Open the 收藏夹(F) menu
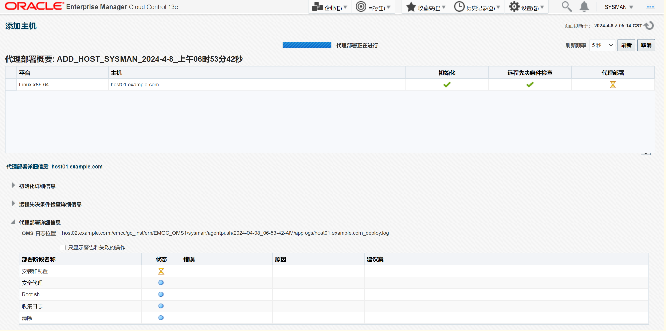Image resolution: width=666 pixels, height=331 pixels. click(426, 7)
